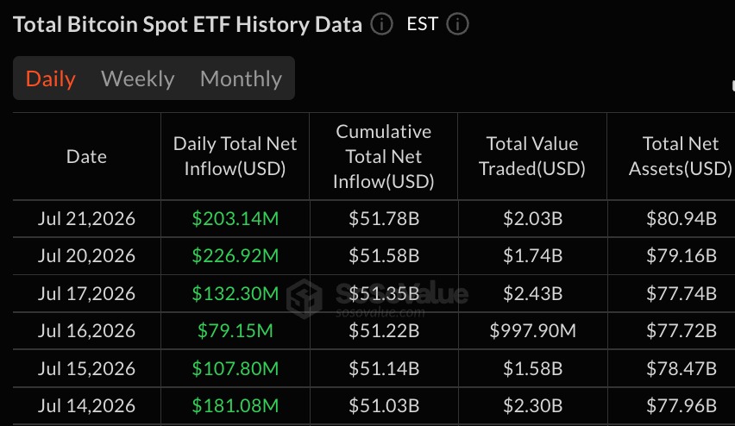
Task: Click the $1.74B value traded cell
Action: [x=532, y=255]
